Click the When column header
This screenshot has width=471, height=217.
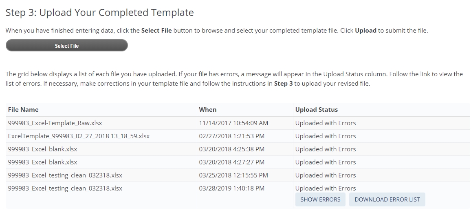[x=208, y=109]
